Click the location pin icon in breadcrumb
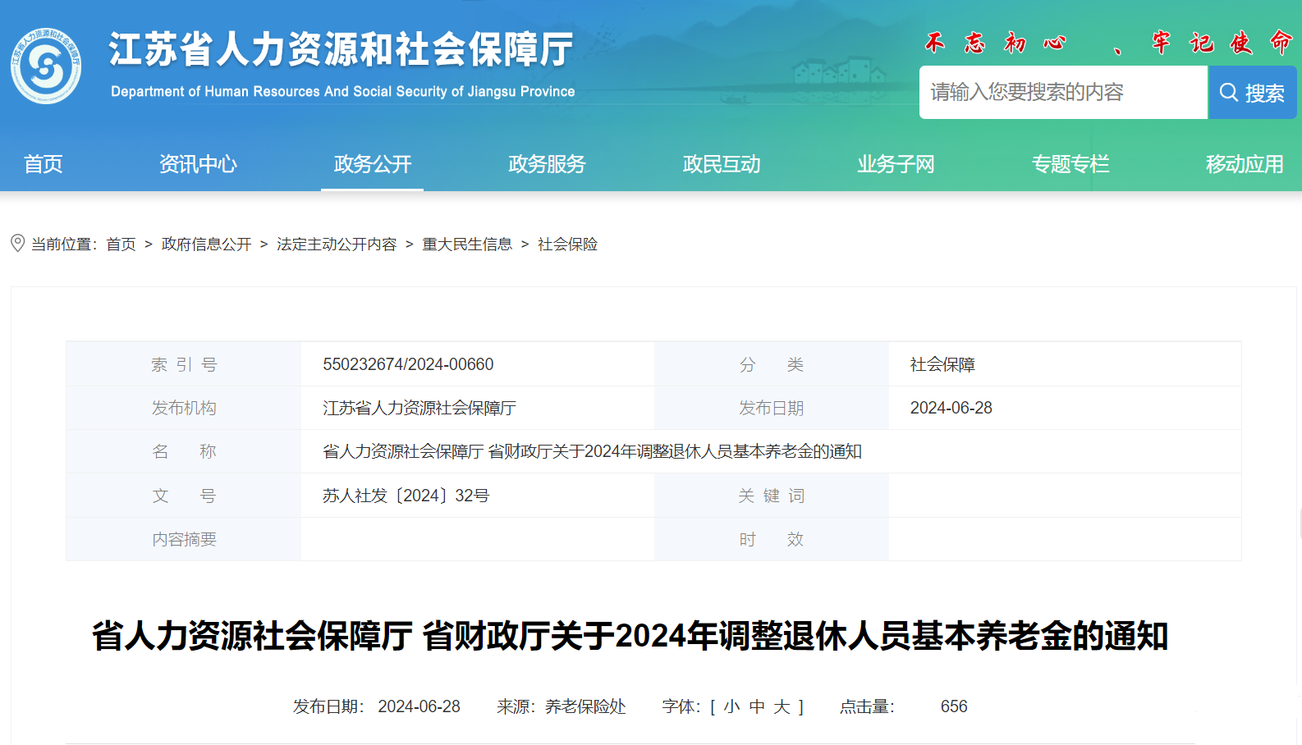Screen dimensions: 1302x745 [17, 243]
